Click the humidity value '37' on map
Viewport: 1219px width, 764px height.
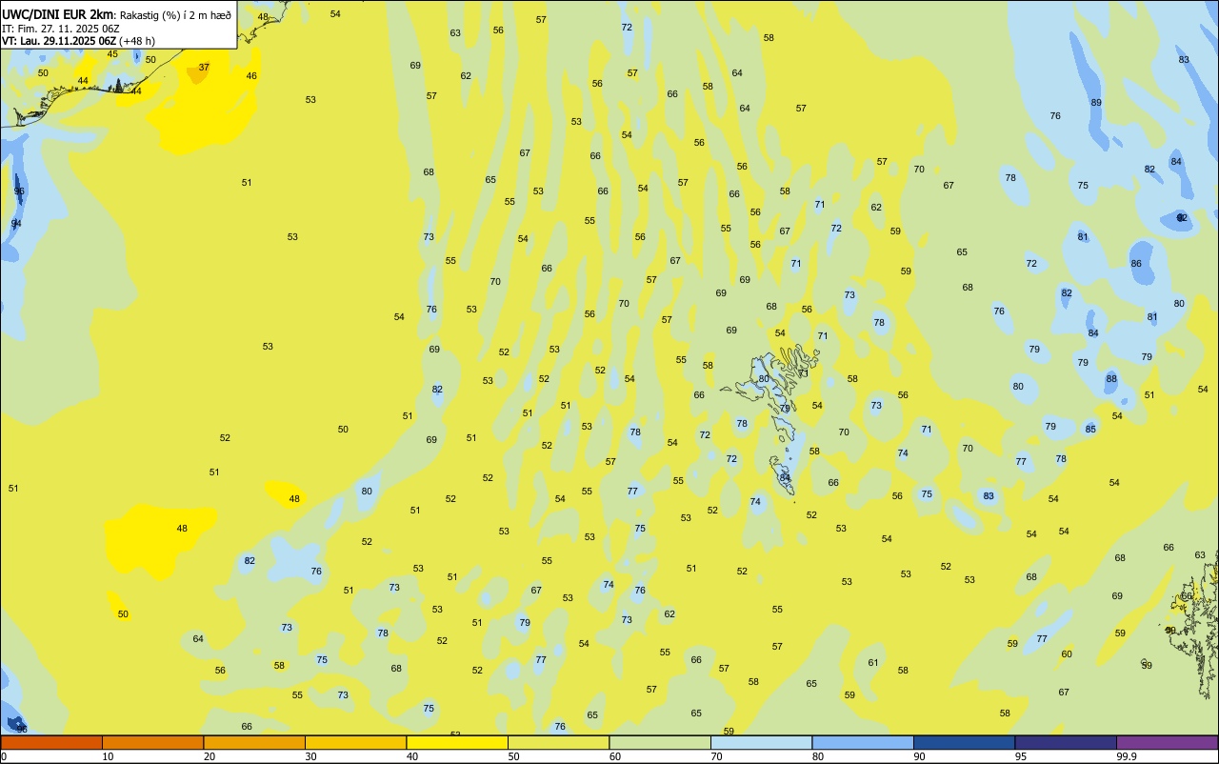tap(204, 68)
